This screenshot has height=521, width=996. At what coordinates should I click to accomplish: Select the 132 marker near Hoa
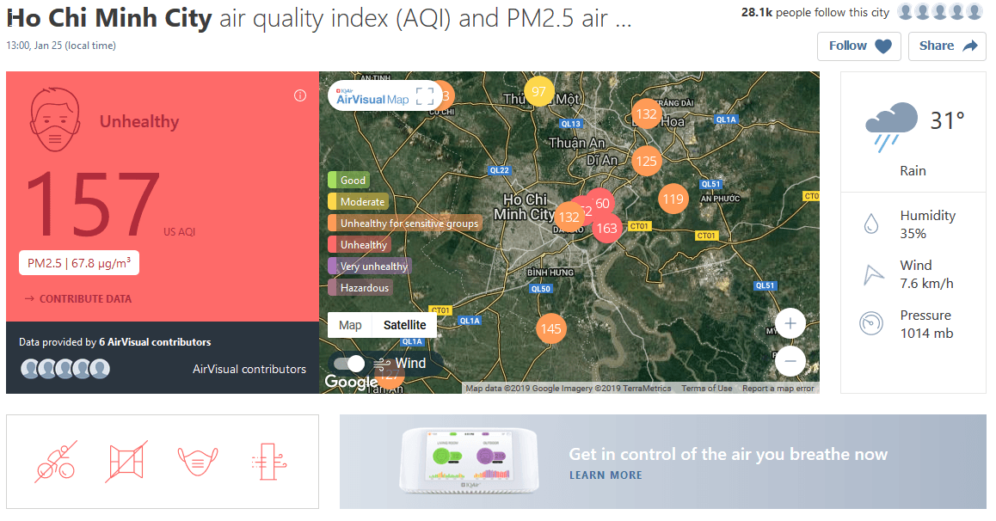point(647,114)
